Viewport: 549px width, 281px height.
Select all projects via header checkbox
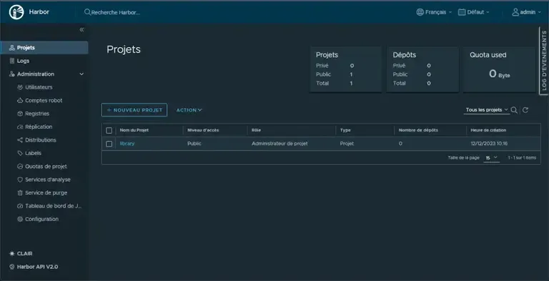pyautogui.click(x=109, y=130)
